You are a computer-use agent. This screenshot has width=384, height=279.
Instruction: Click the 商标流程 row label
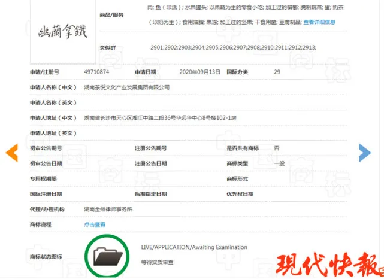[41, 225]
